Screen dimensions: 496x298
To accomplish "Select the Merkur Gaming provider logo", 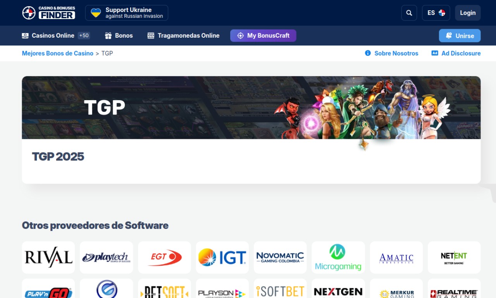I will coord(396,288).
